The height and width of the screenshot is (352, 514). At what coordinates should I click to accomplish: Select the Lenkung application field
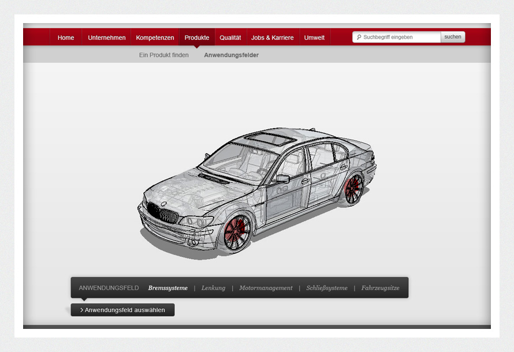213,288
